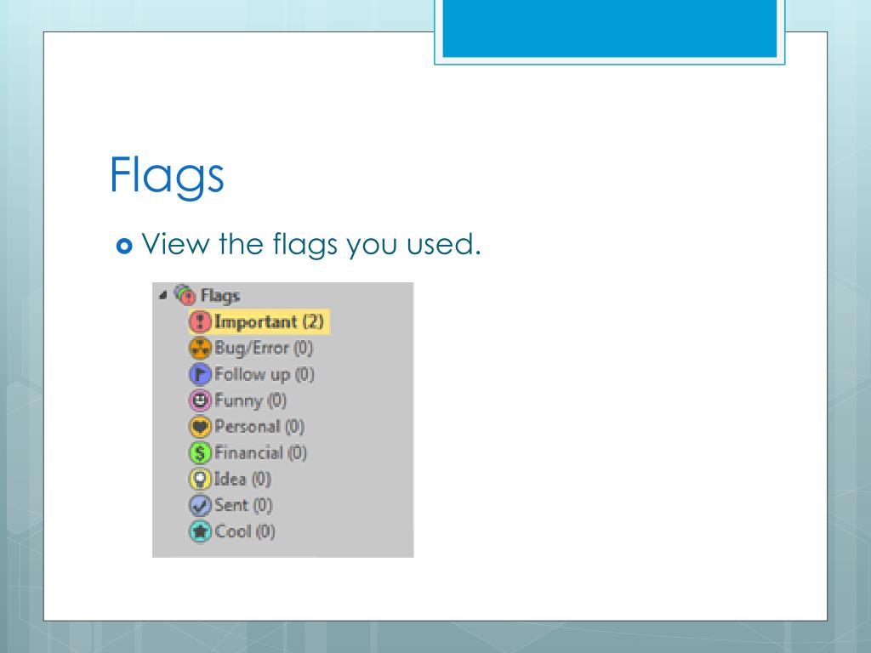
Task: Click the Personal heart flag icon
Action: pyautogui.click(x=200, y=427)
